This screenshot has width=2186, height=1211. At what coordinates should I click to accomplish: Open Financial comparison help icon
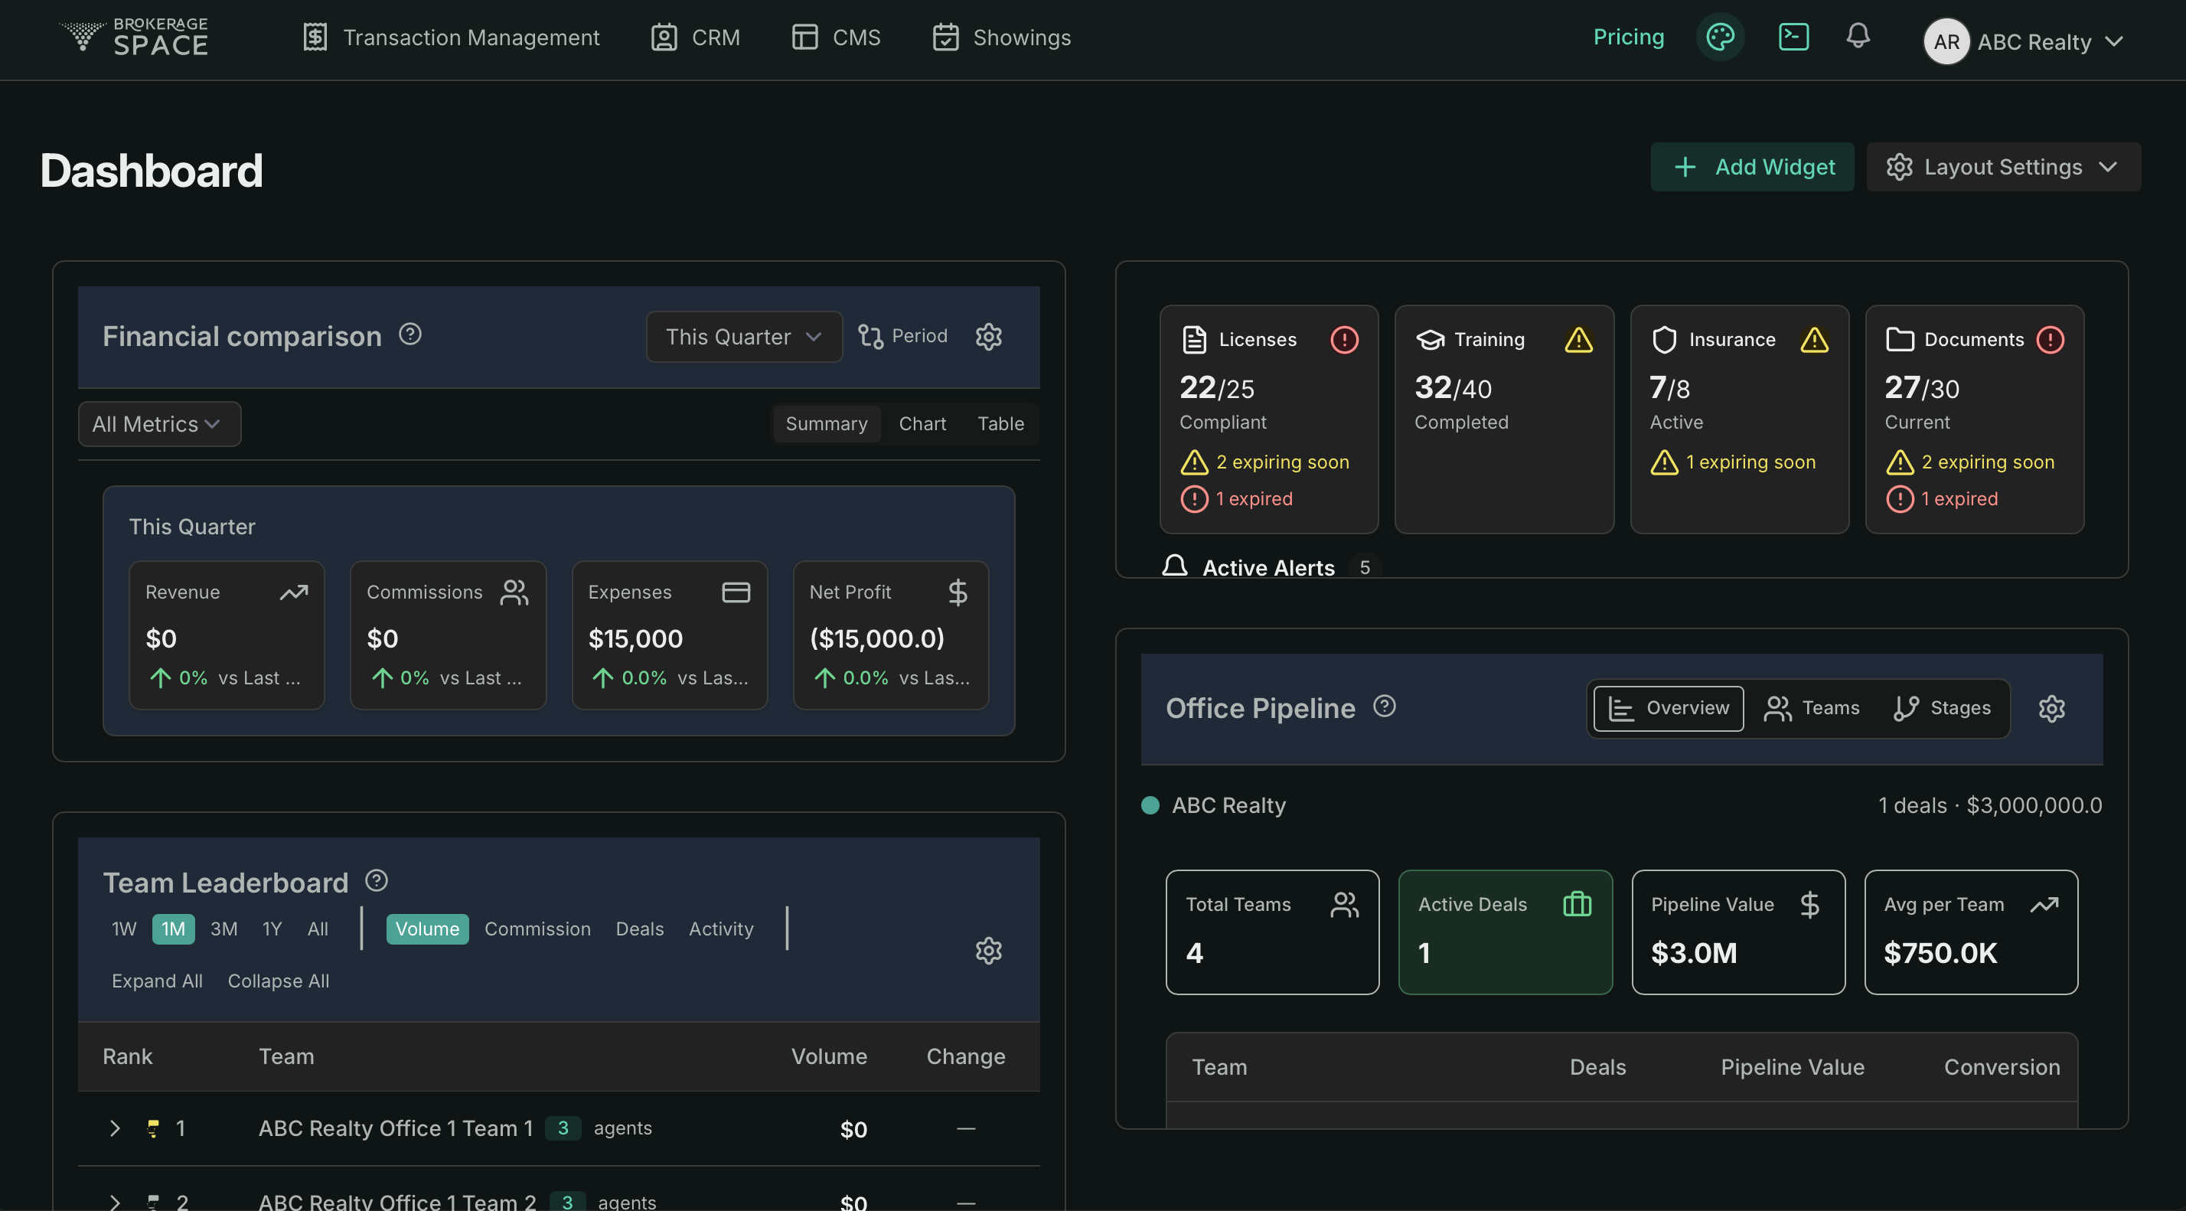coord(410,335)
